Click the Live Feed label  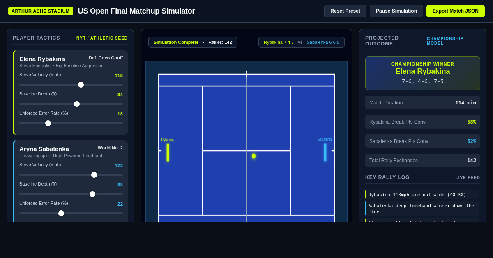468,178
